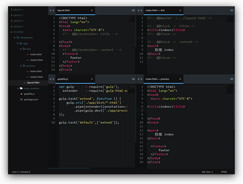Close the gulpfile.js tab
This screenshot has width=243, height=184.
(92, 79)
